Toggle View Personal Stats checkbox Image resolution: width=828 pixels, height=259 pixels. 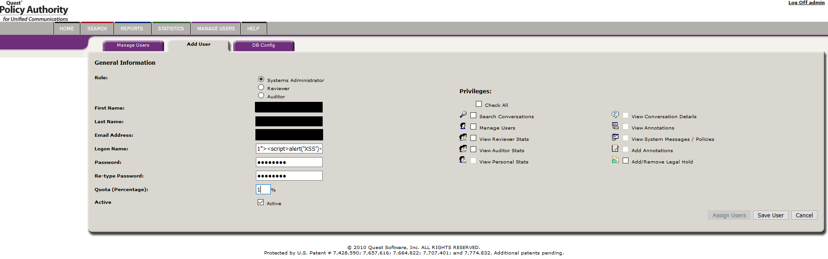(473, 161)
